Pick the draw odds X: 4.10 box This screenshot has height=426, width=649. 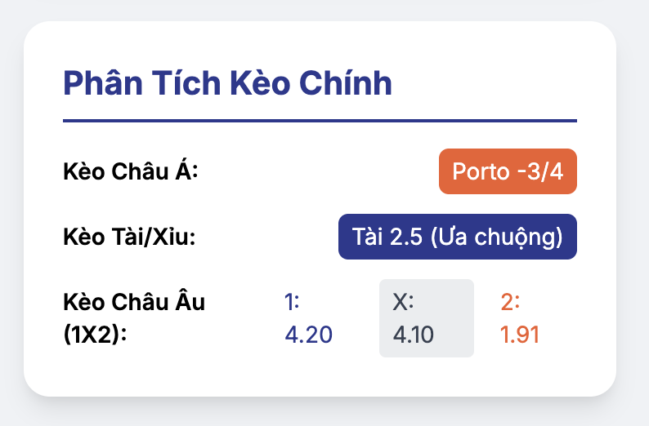[427, 318]
